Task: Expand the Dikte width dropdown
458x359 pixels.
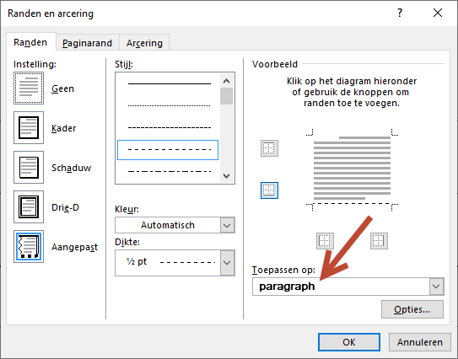Action: (x=175, y=263)
